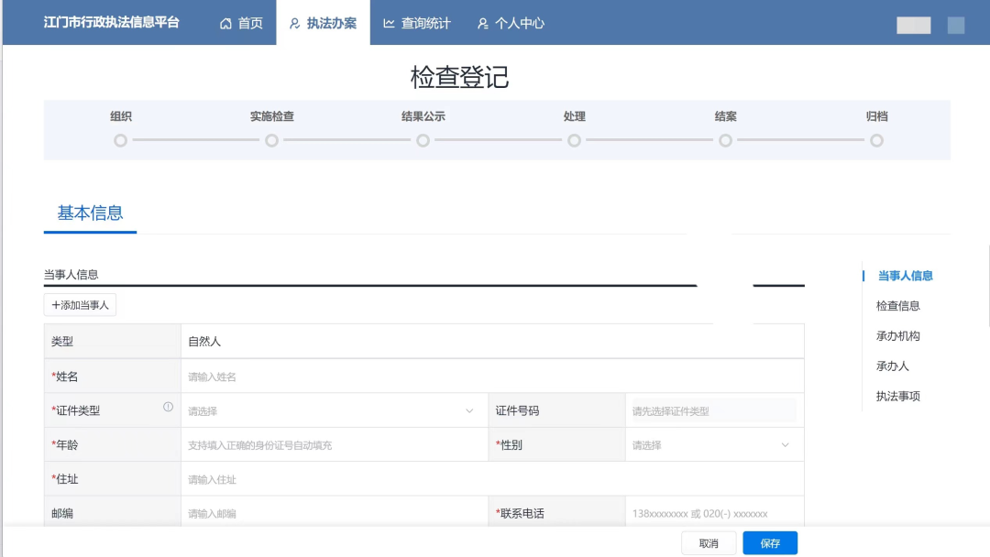Click the 处理 step indicator
This screenshot has height=557, width=990.
[x=574, y=141]
